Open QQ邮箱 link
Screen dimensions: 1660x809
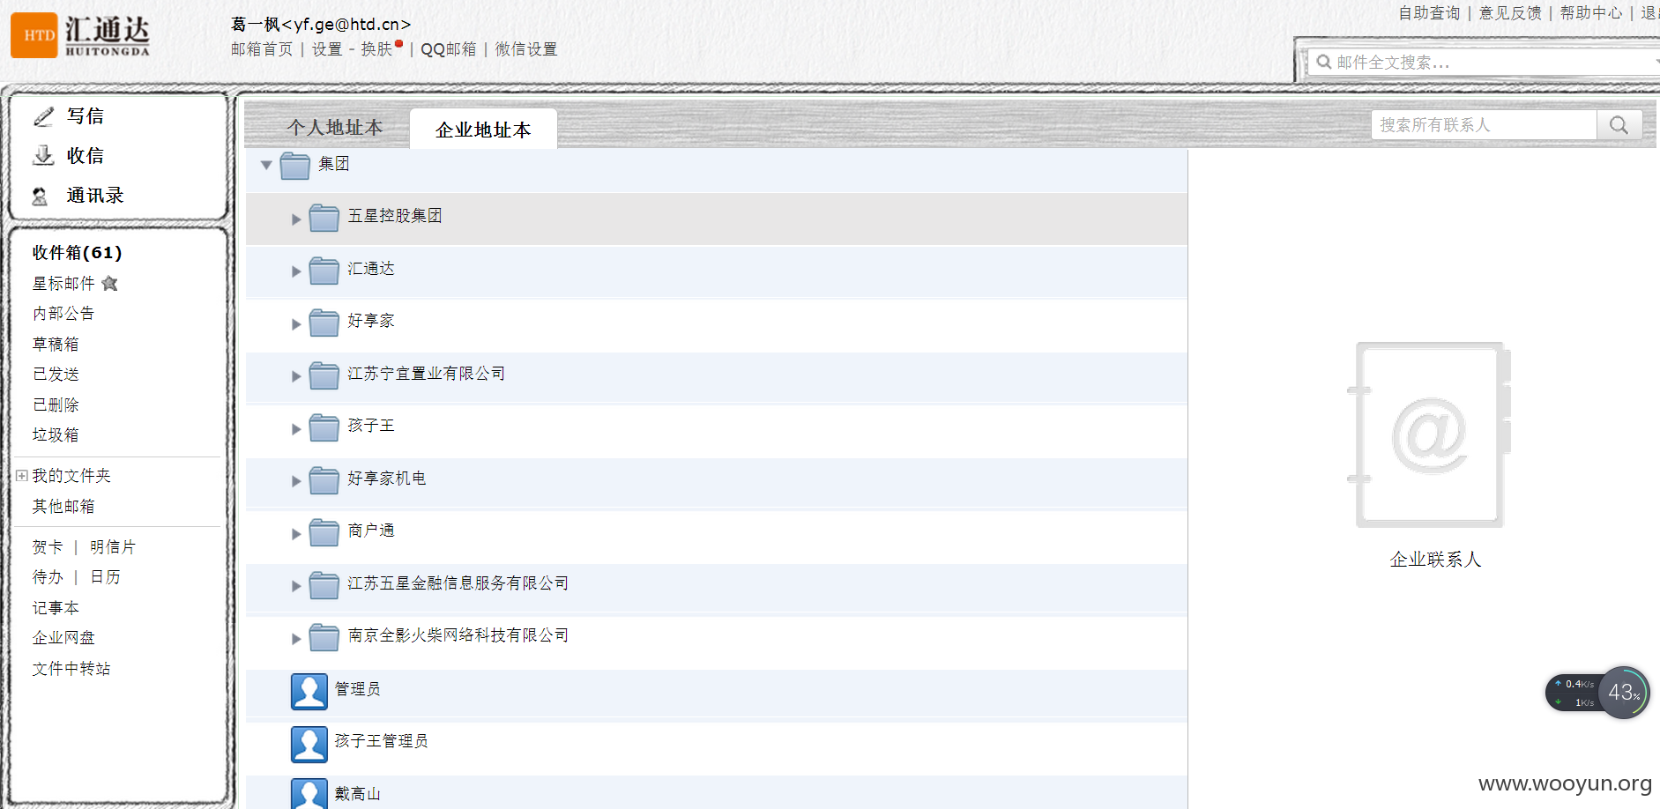pos(448,49)
